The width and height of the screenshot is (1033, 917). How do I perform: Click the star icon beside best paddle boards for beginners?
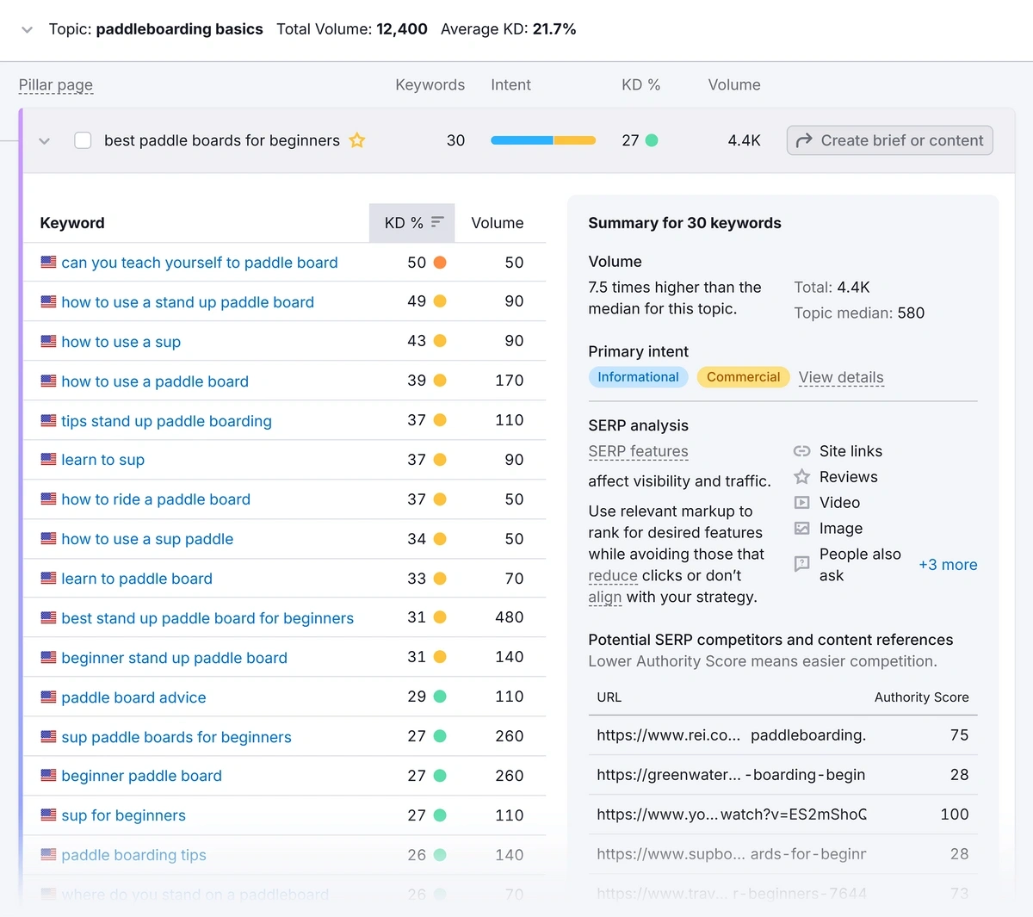point(357,140)
